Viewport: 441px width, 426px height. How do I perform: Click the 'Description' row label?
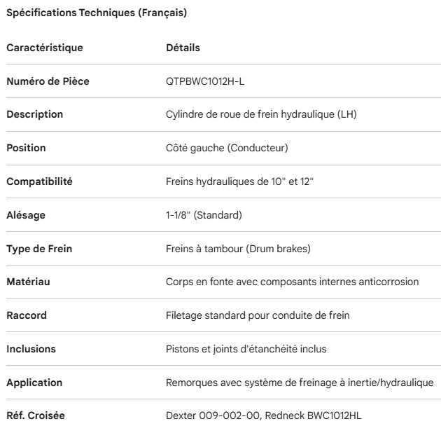point(34,114)
